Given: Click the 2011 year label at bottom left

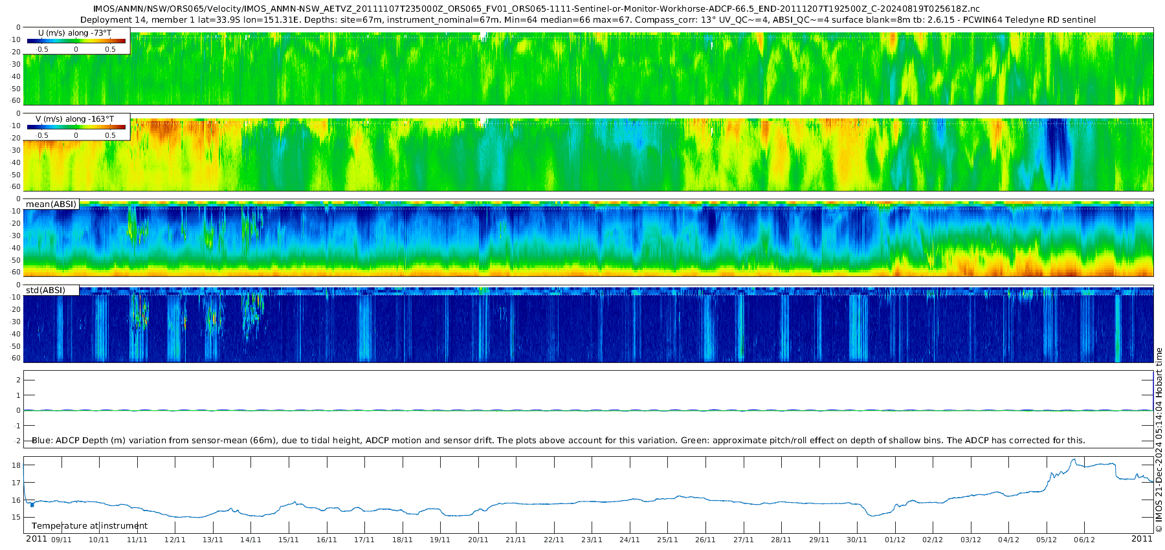Looking at the screenshot, I should point(36,539).
